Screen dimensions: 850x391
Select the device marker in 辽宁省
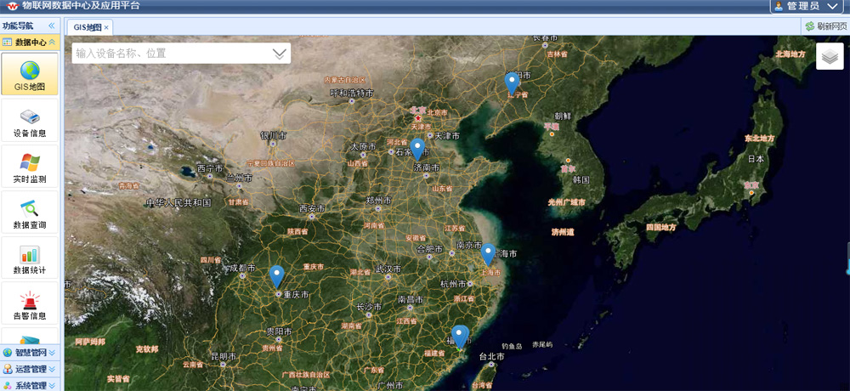click(512, 82)
